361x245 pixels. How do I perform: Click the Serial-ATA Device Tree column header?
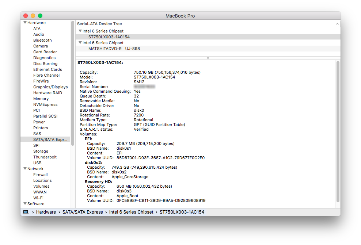208,24
